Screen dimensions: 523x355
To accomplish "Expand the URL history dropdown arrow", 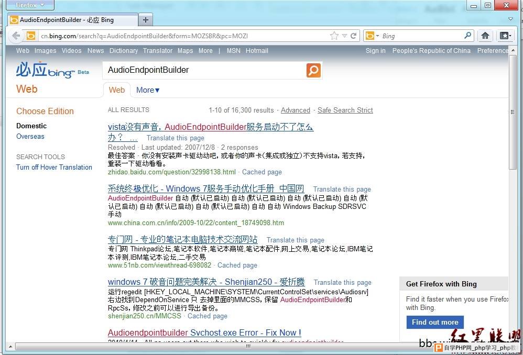I will [x=344, y=36].
